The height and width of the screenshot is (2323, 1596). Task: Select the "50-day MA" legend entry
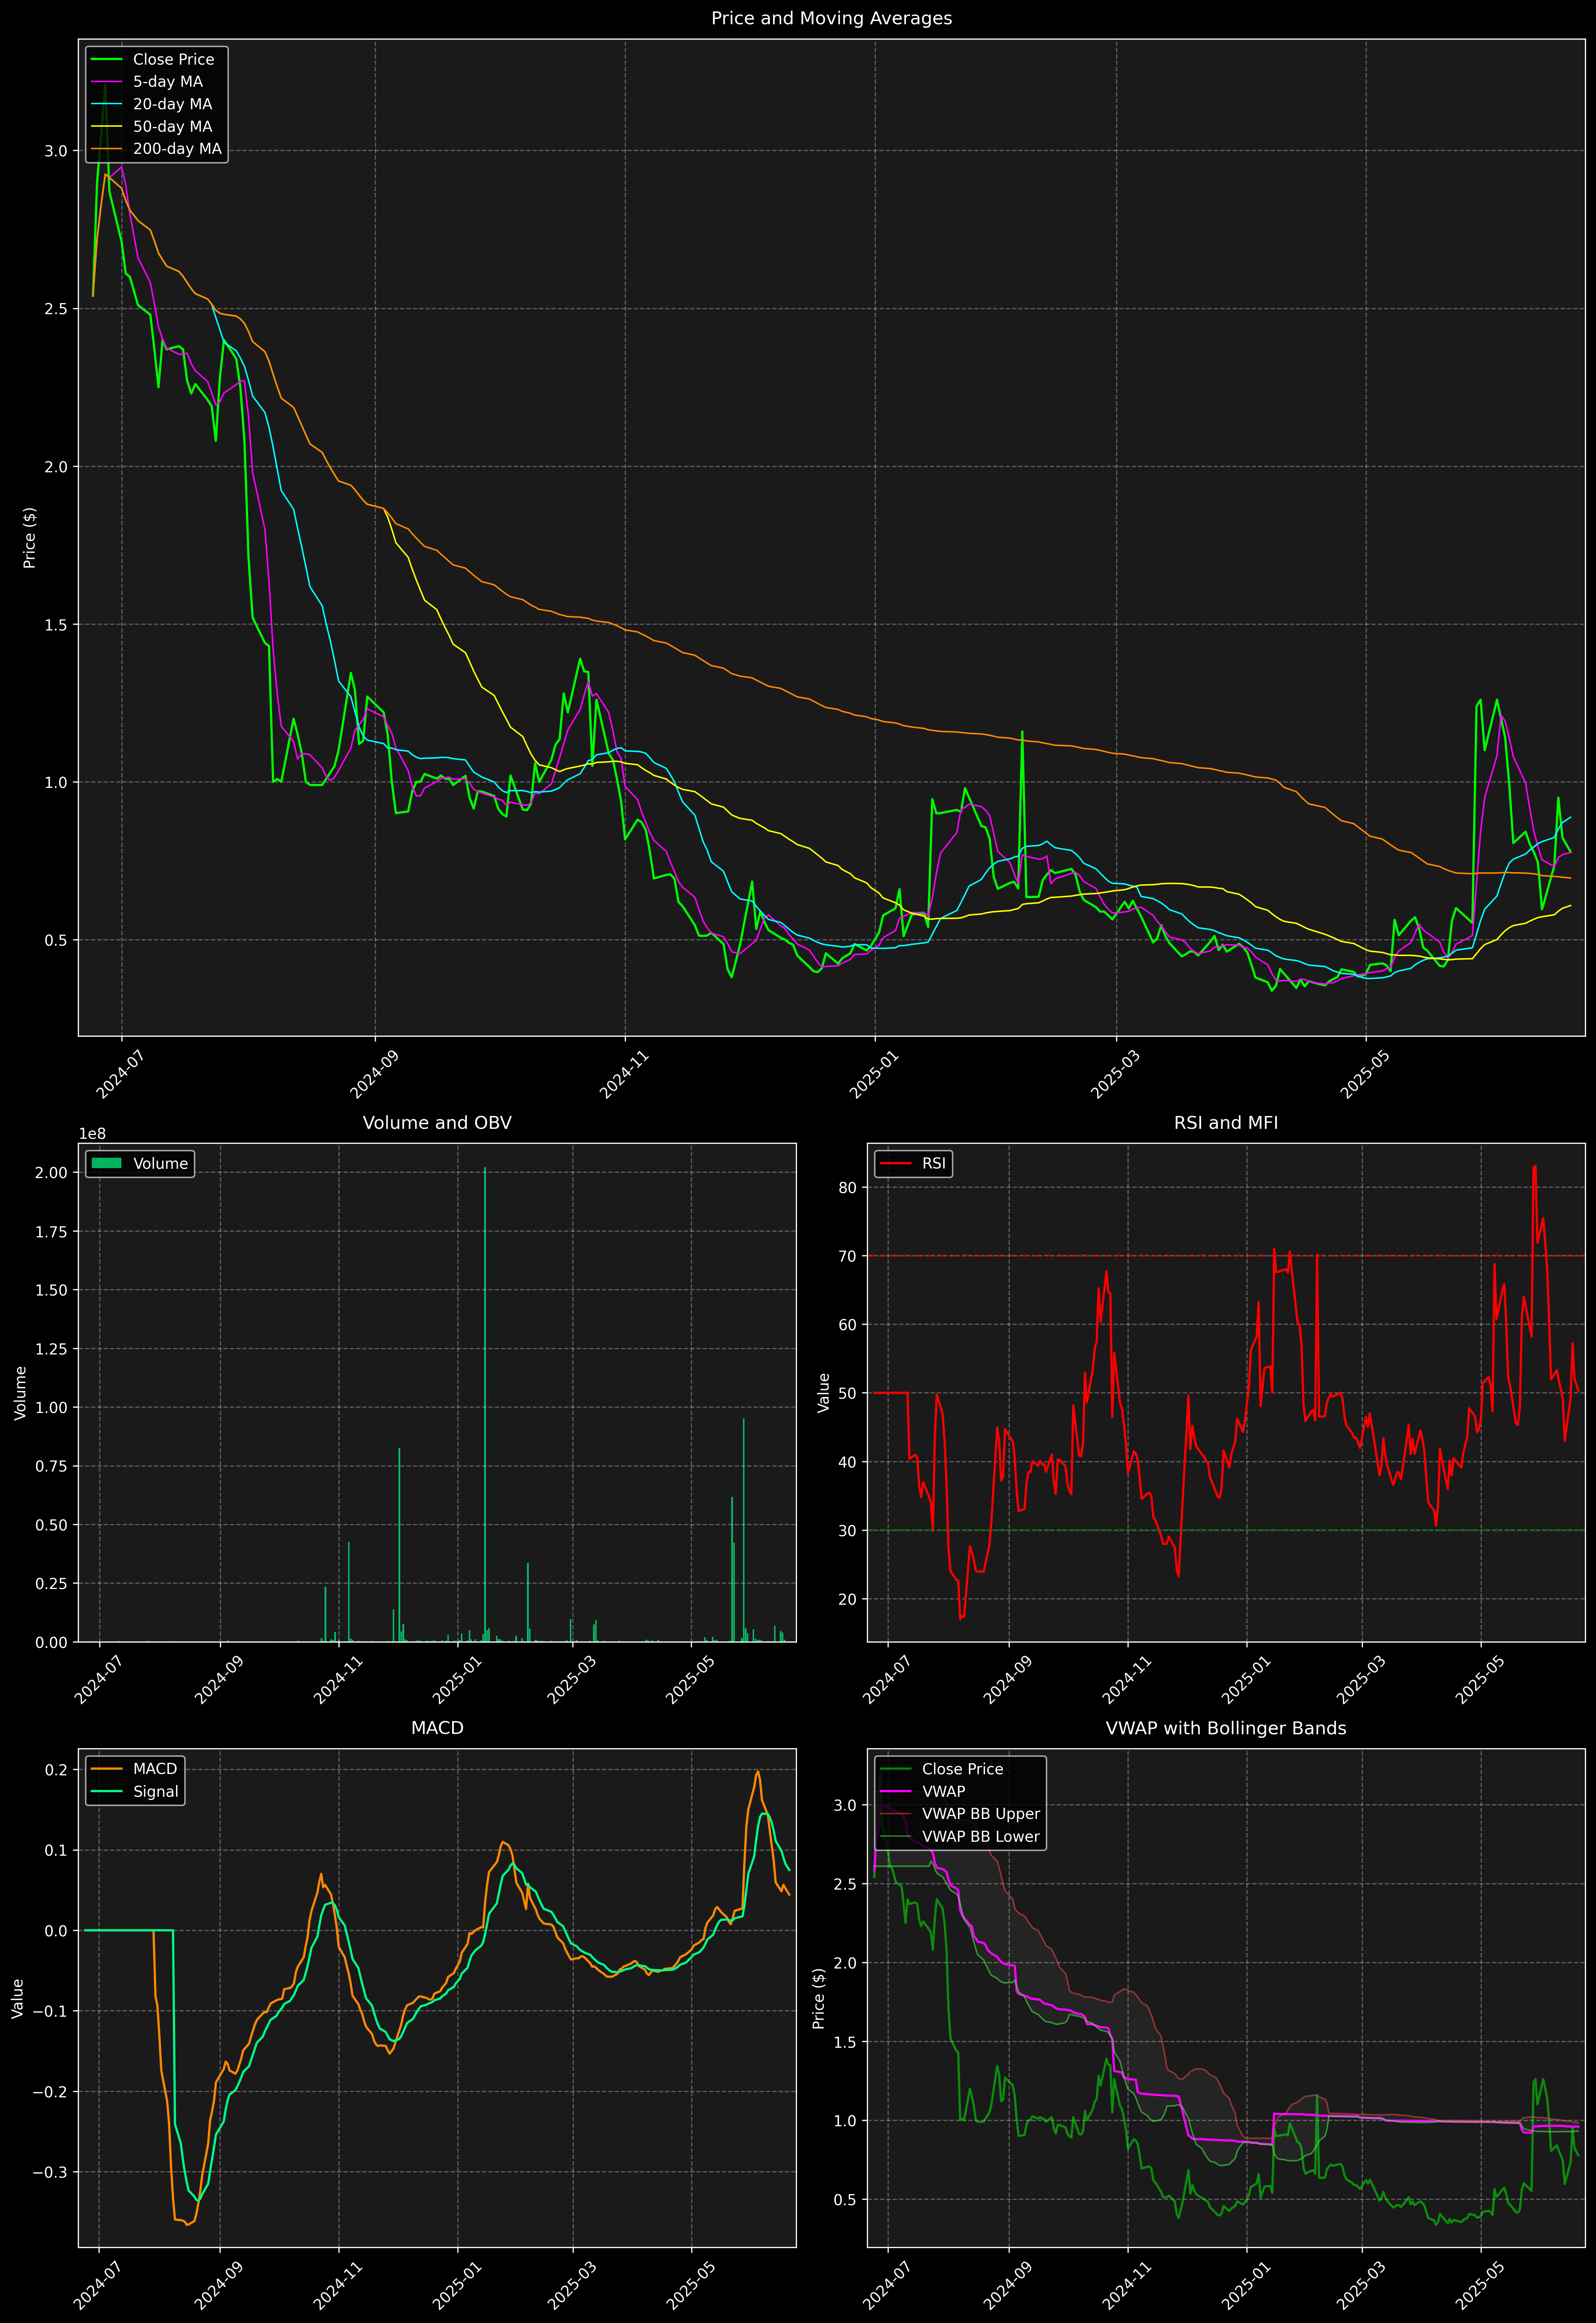click(x=172, y=127)
